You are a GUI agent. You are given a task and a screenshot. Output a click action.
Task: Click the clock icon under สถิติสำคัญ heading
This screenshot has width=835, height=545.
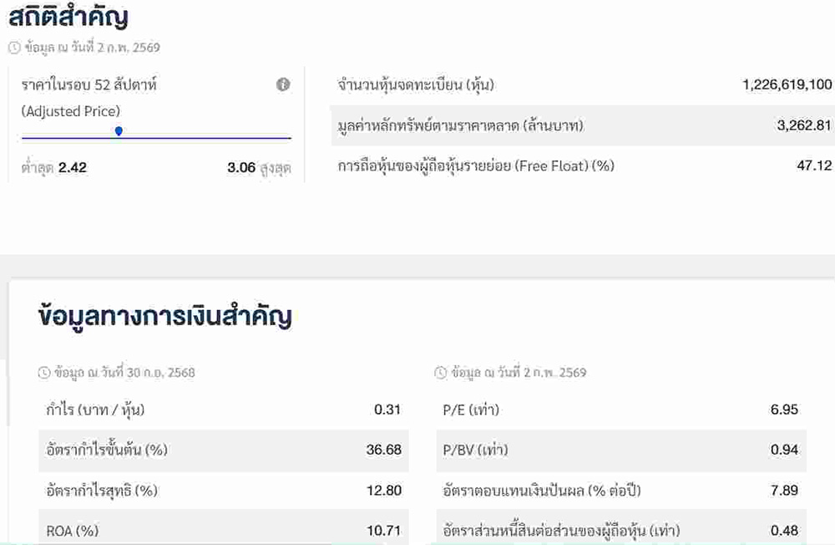tap(14, 48)
